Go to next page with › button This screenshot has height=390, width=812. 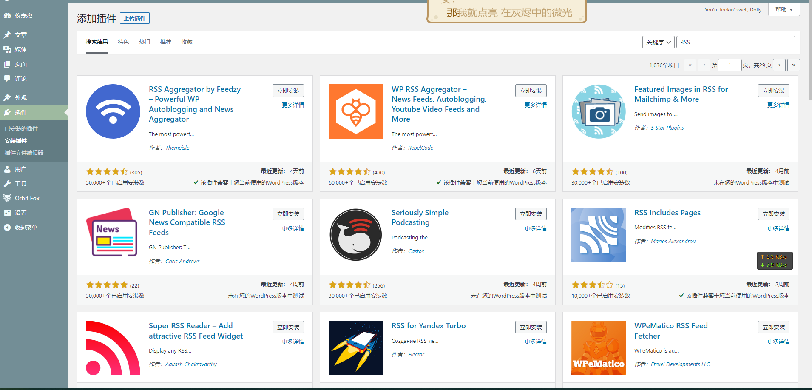(x=779, y=65)
